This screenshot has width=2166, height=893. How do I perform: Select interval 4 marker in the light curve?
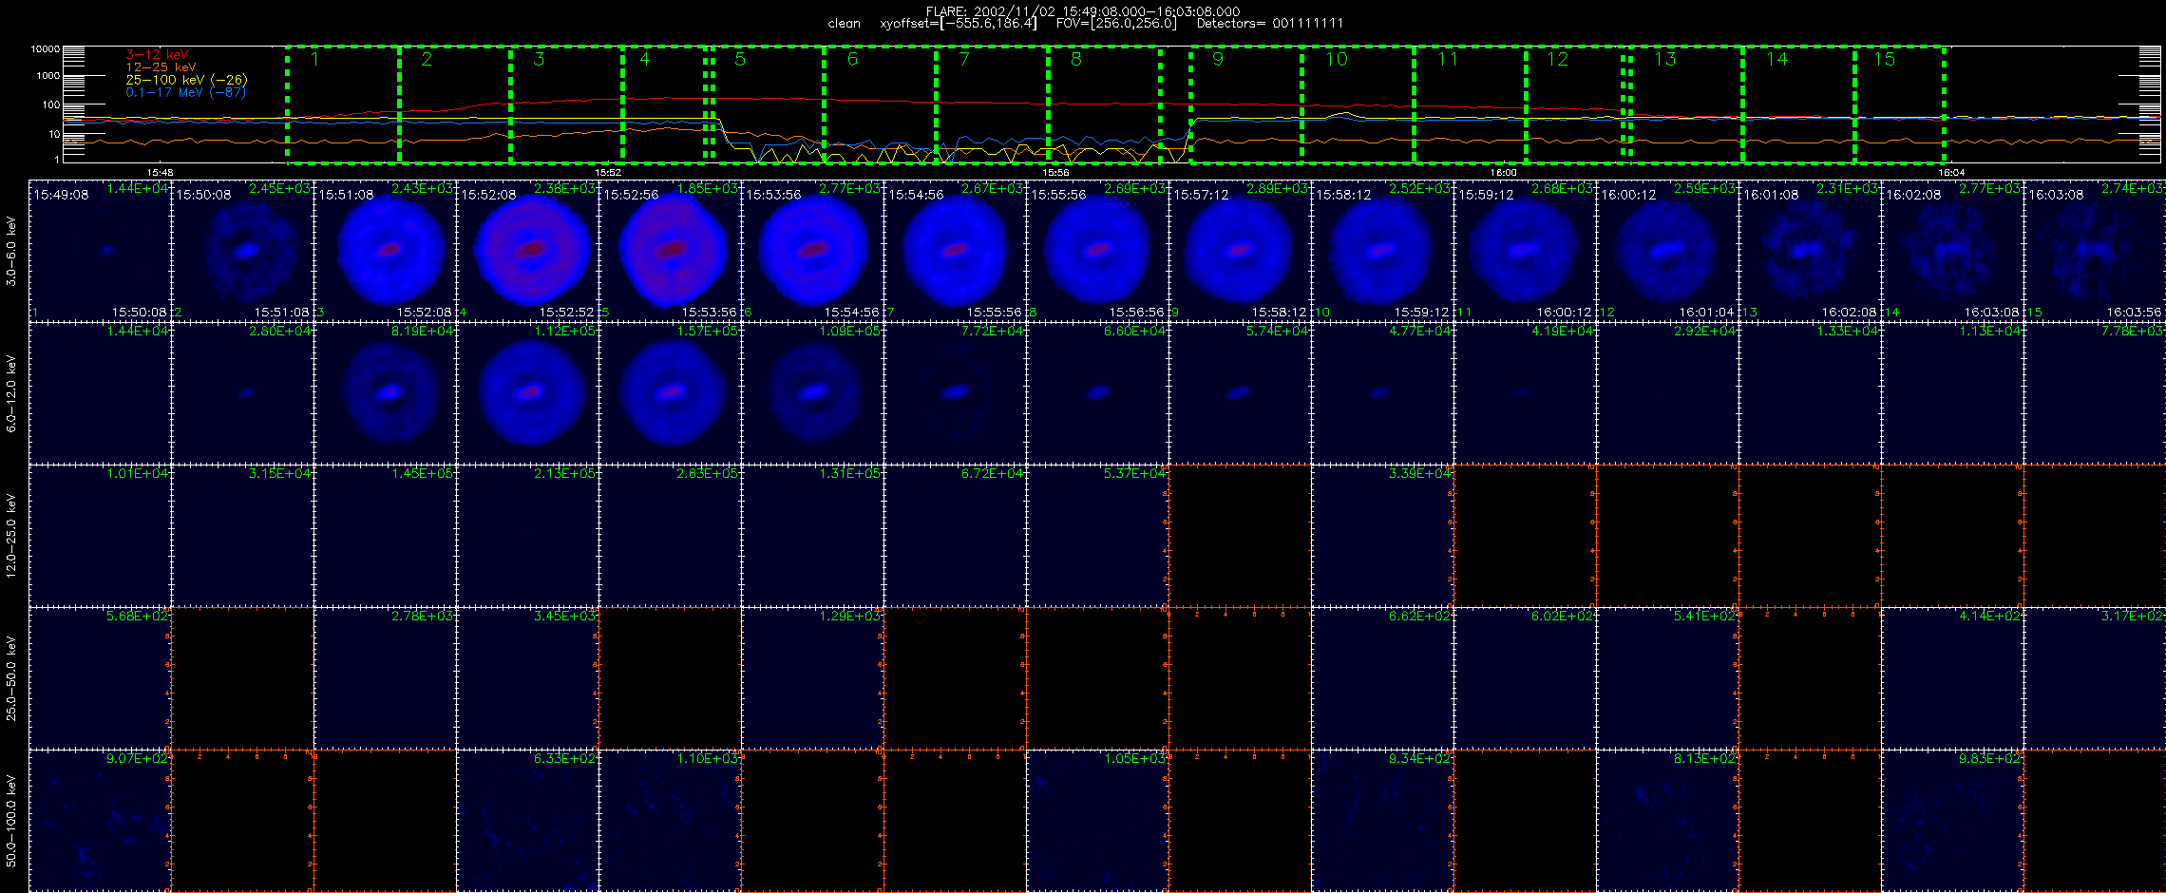644,59
